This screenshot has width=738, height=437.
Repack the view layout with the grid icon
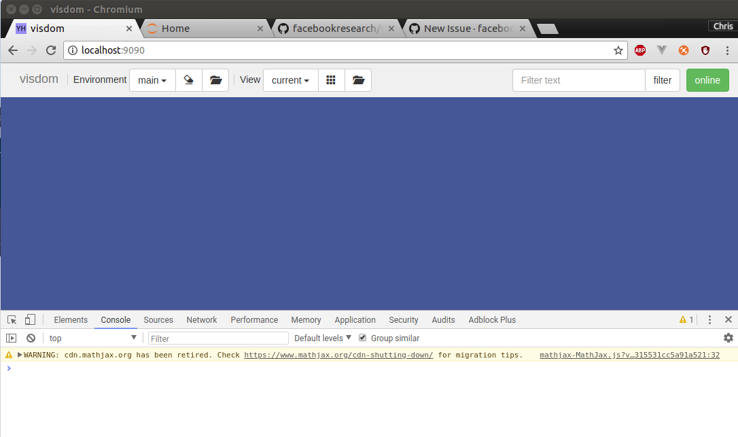[x=331, y=80]
